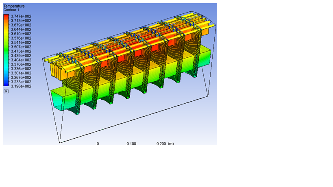The height and width of the screenshot is (187, 333).
Task: Click the 3.404e+002 legend value
Action: tap(21, 60)
